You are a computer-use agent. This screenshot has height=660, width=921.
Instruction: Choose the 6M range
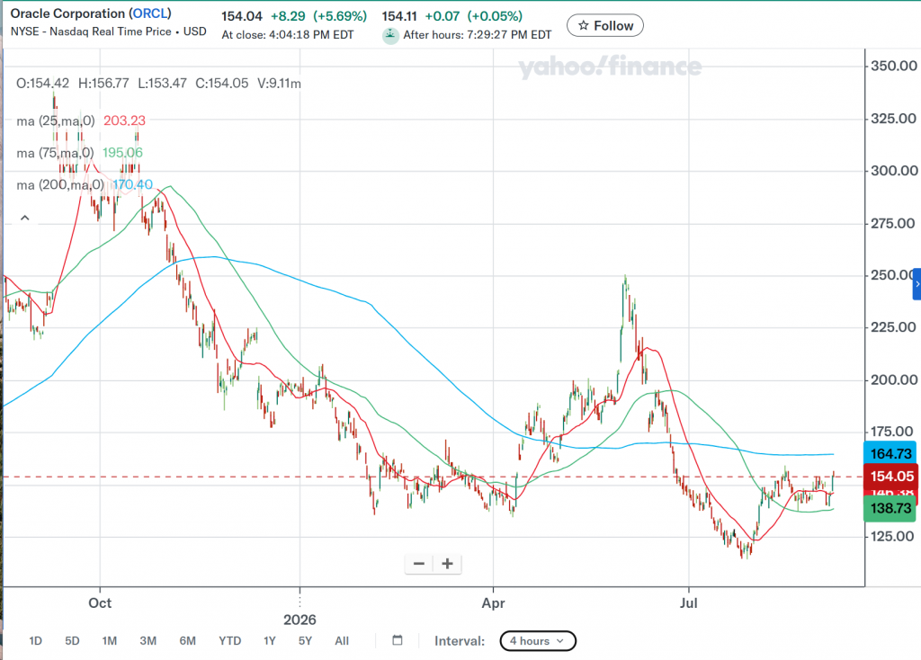pyautogui.click(x=187, y=640)
